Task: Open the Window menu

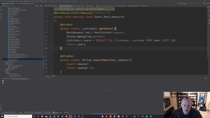Action: [x=42, y=1]
